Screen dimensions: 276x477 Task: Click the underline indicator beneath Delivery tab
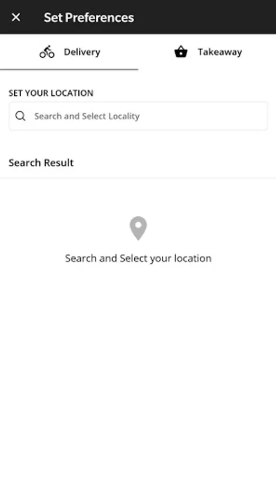click(x=69, y=69)
